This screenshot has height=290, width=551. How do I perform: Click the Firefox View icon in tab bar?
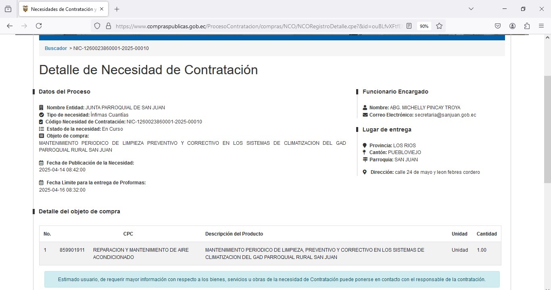pyautogui.click(x=8, y=9)
